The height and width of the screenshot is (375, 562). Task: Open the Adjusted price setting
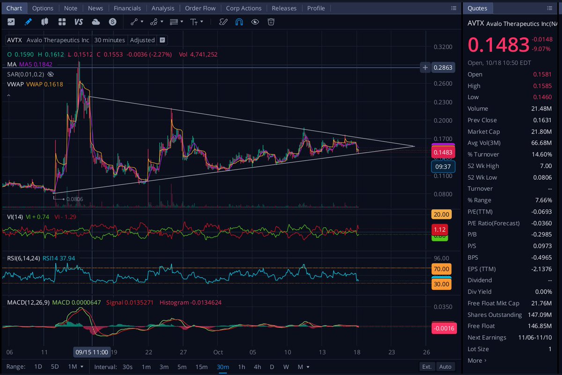(x=142, y=40)
